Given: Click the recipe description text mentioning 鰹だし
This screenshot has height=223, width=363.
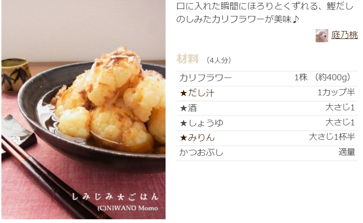Looking at the screenshot, I should click(x=265, y=13).
